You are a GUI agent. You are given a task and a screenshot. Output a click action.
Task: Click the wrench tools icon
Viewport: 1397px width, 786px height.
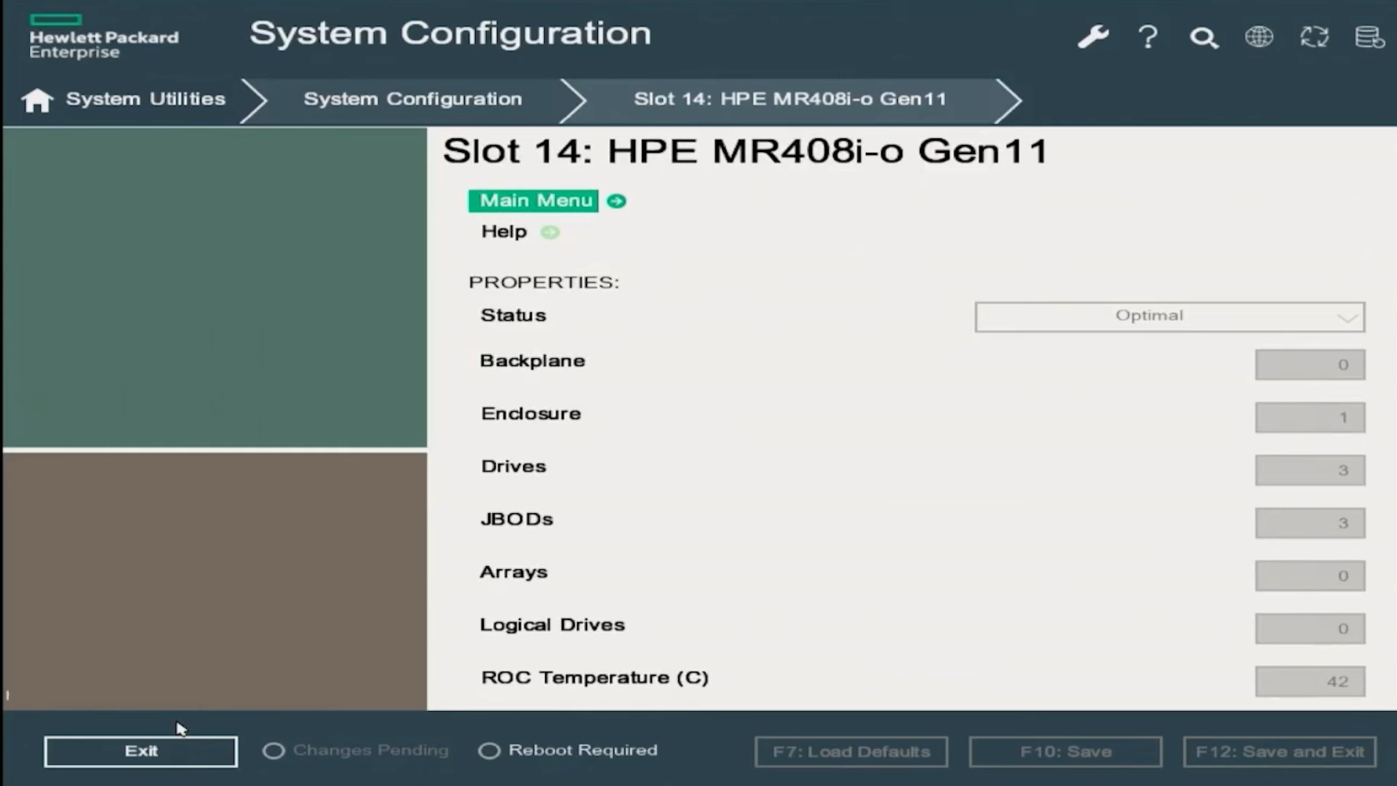tap(1093, 36)
